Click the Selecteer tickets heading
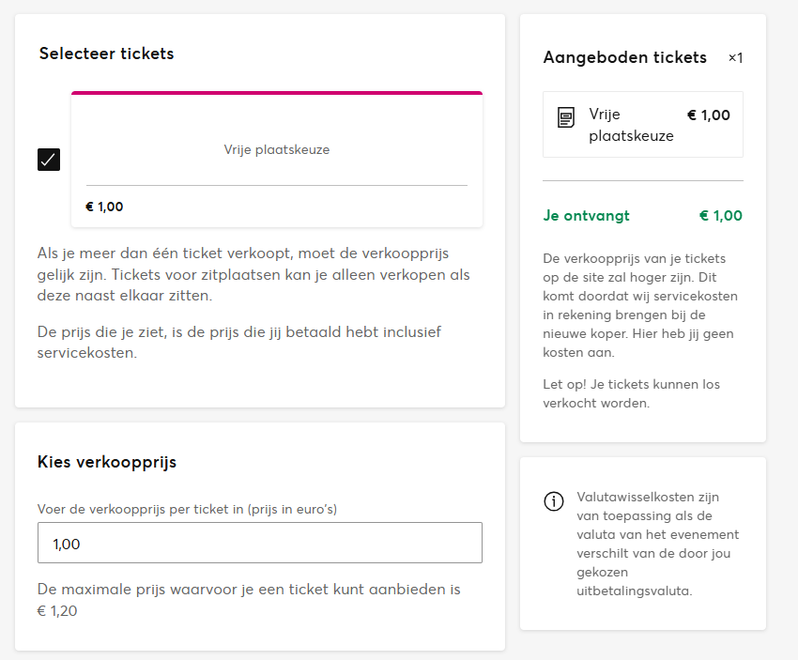This screenshot has width=798, height=660. pyautogui.click(x=106, y=54)
